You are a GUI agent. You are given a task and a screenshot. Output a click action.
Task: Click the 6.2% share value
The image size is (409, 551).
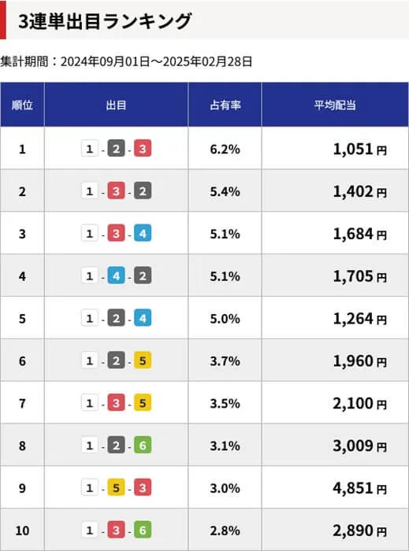point(225,149)
